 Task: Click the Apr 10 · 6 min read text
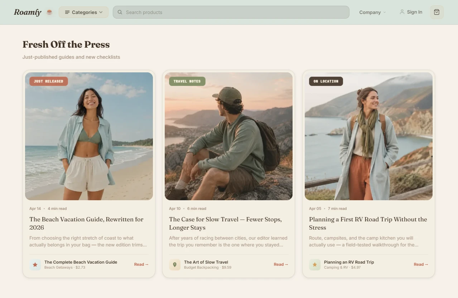(x=188, y=208)
